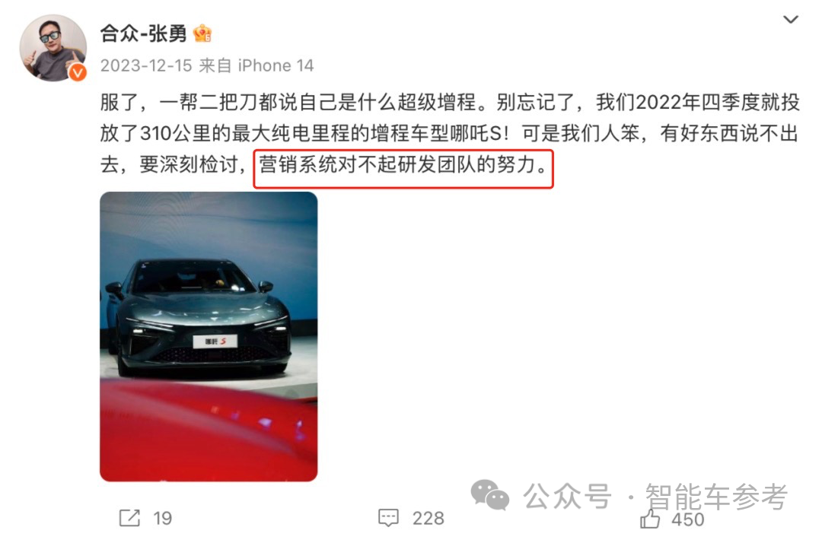
Task: Open the post options chevron menu
Action: (790, 20)
